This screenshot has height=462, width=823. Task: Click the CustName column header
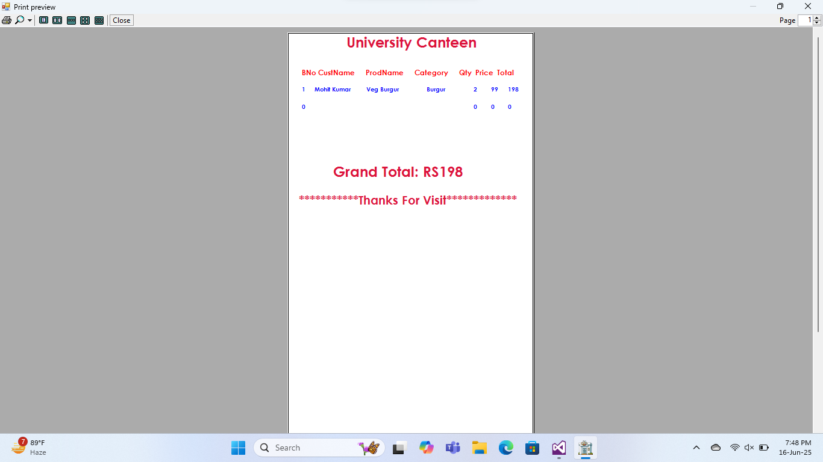coord(336,73)
